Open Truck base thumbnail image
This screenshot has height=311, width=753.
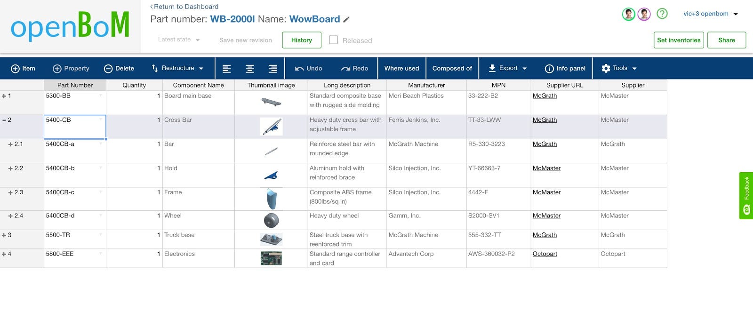pyautogui.click(x=271, y=239)
